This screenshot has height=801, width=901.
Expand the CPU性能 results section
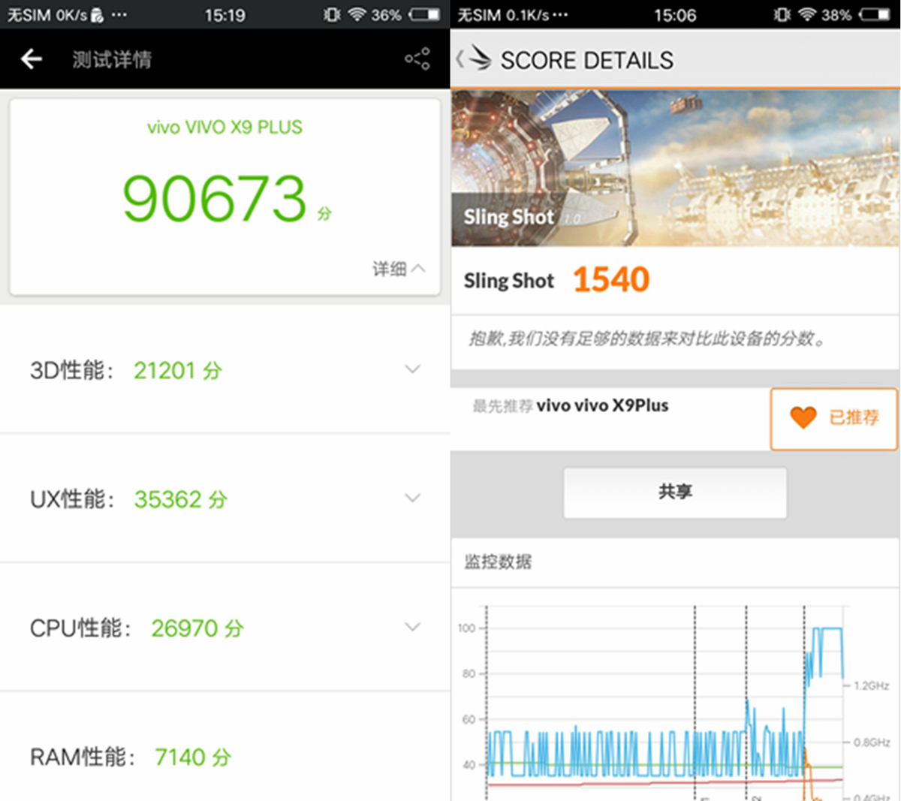click(x=413, y=627)
